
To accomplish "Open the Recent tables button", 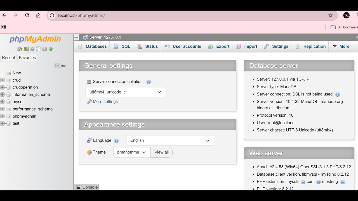I will pyautogui.click(x=8, y=58).
